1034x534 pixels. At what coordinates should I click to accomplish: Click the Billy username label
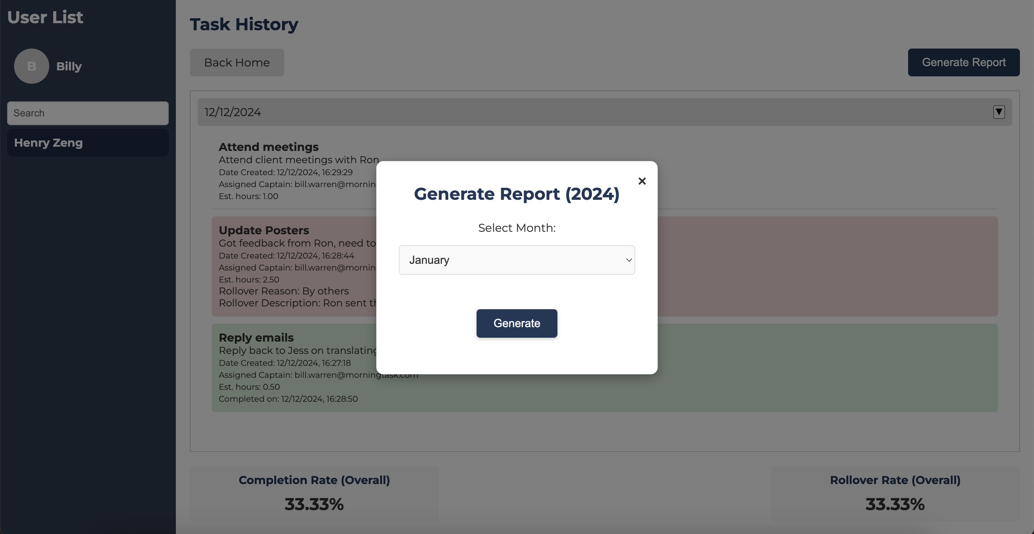(69, 66)
